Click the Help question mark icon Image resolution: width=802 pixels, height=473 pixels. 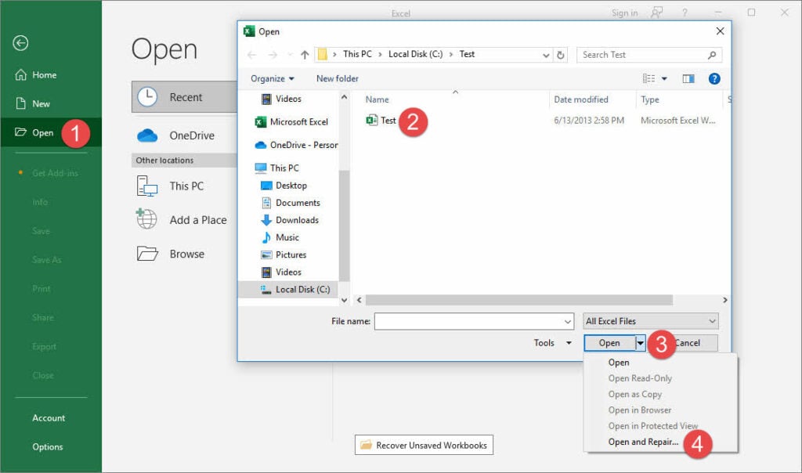pos(713,78)
